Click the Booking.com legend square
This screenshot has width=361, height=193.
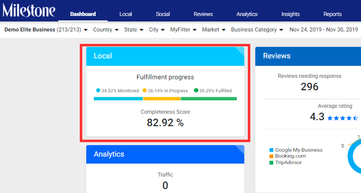coord(271,157)
